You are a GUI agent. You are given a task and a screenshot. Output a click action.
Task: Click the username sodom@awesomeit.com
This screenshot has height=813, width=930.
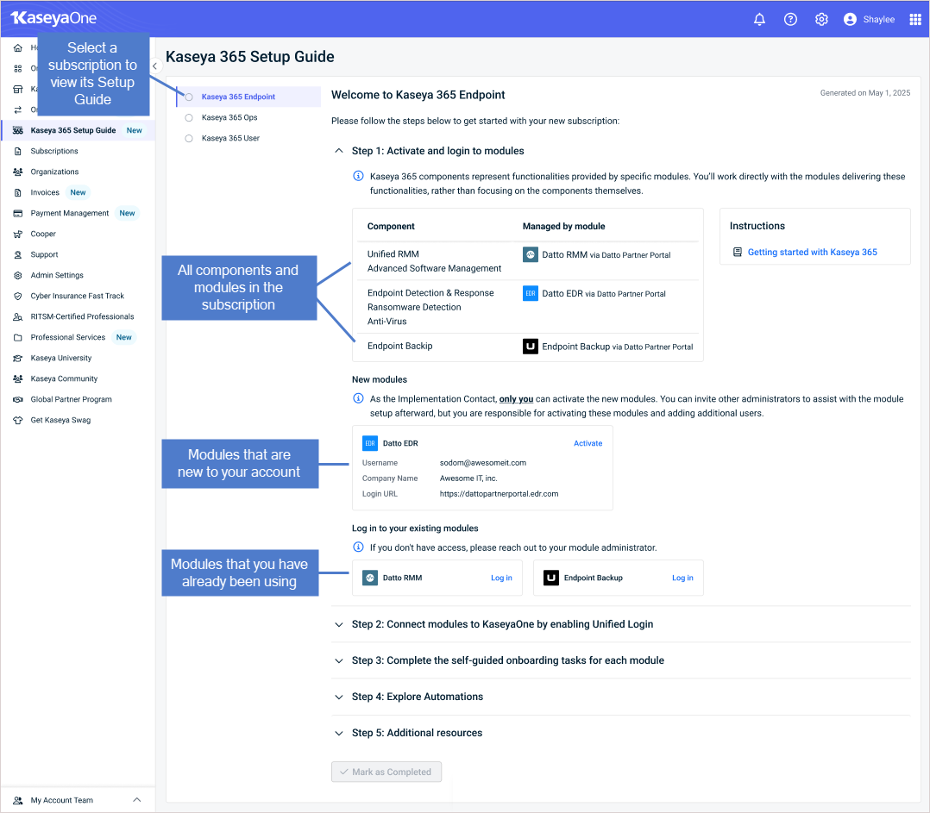click(483, 463)
